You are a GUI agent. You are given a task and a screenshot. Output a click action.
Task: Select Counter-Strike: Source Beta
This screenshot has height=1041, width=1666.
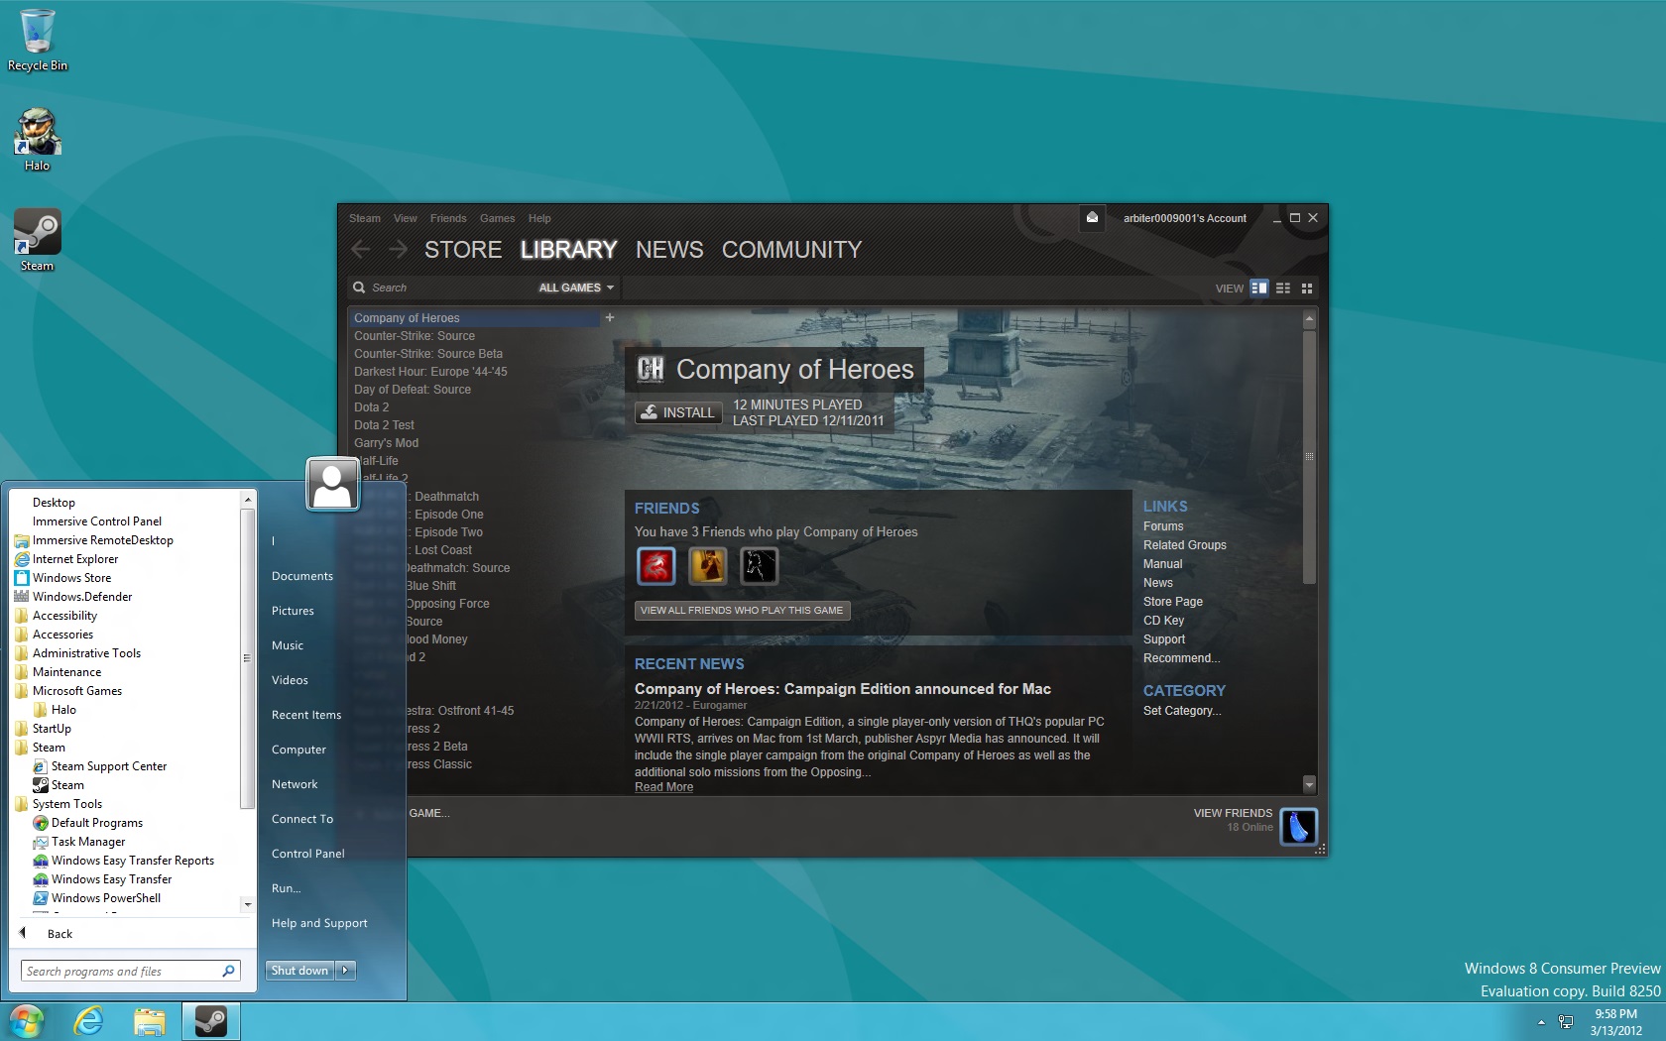427,354
